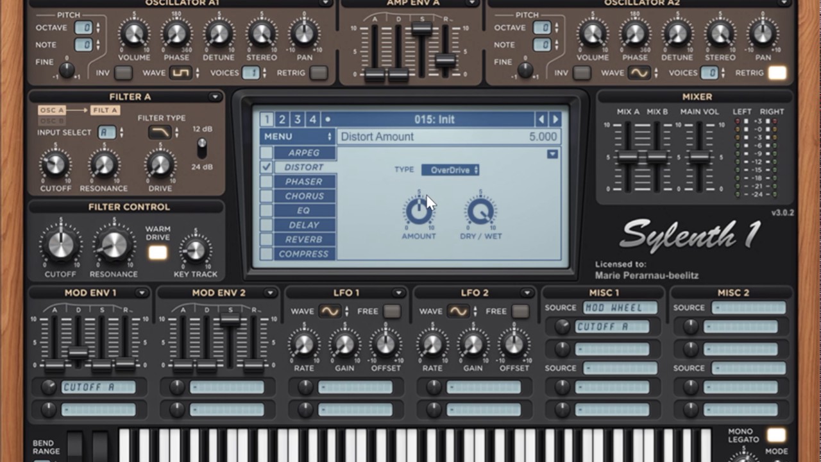
Task: Click the Mixer Mix A fader
Action: coord(628,157)
